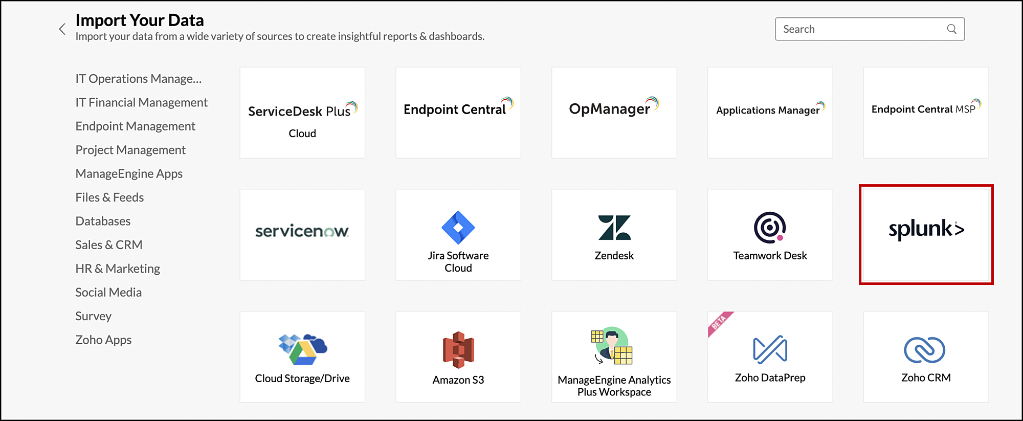Image resolution: width=1023 pixels, height=421 pixels.
Task: Open Cloud Storage/Drive import option
Action: coord(302,357)
